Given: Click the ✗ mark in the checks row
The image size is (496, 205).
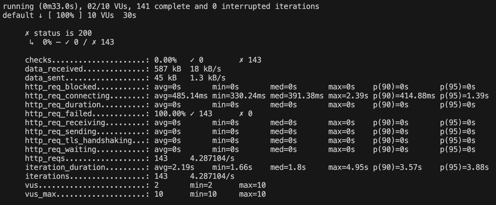Looking at the screenshot, I should pos(241,60).
